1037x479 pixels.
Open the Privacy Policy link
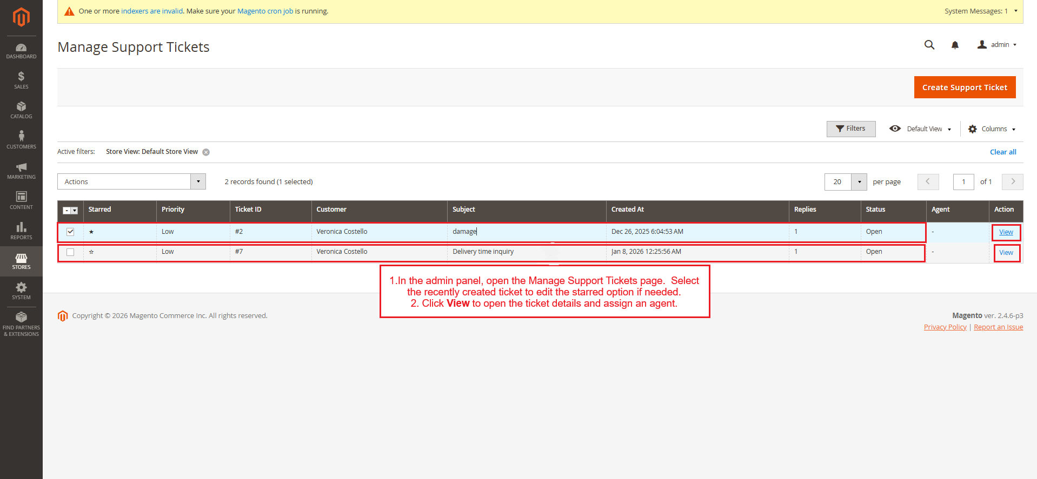[945, 327]
